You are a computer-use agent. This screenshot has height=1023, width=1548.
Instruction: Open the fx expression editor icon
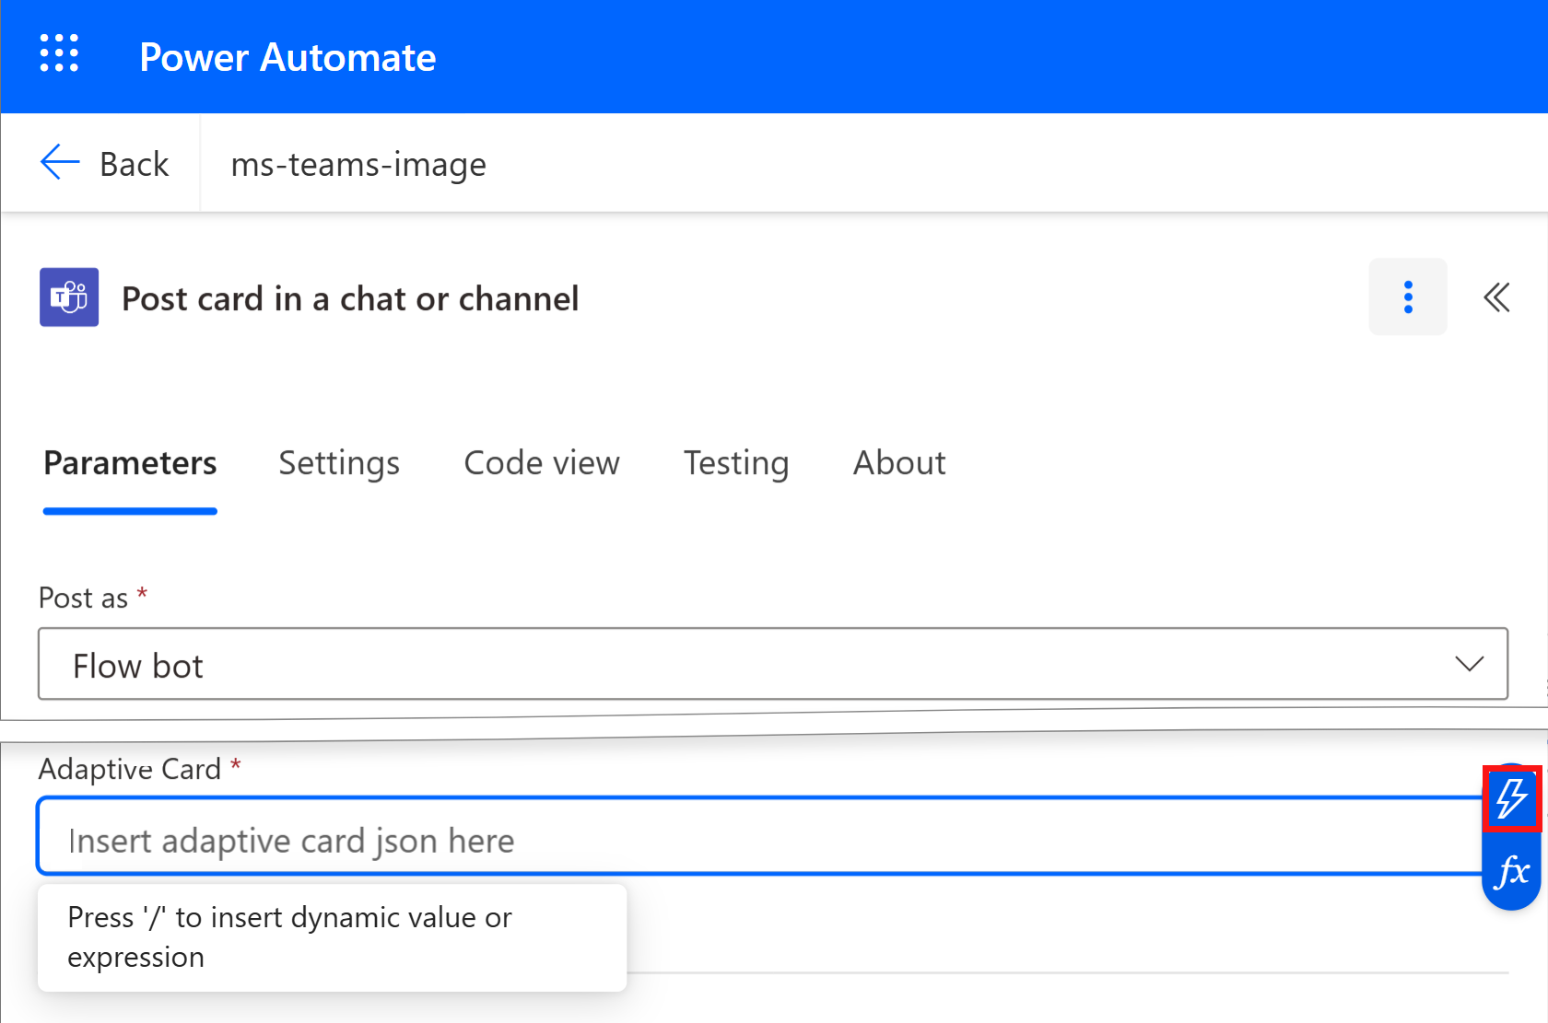pos(1511,869)
